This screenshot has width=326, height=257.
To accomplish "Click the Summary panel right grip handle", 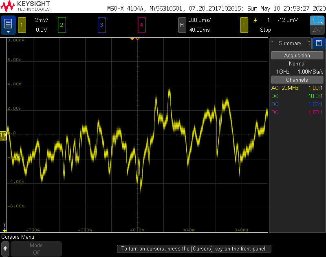I will coord(309,43).
